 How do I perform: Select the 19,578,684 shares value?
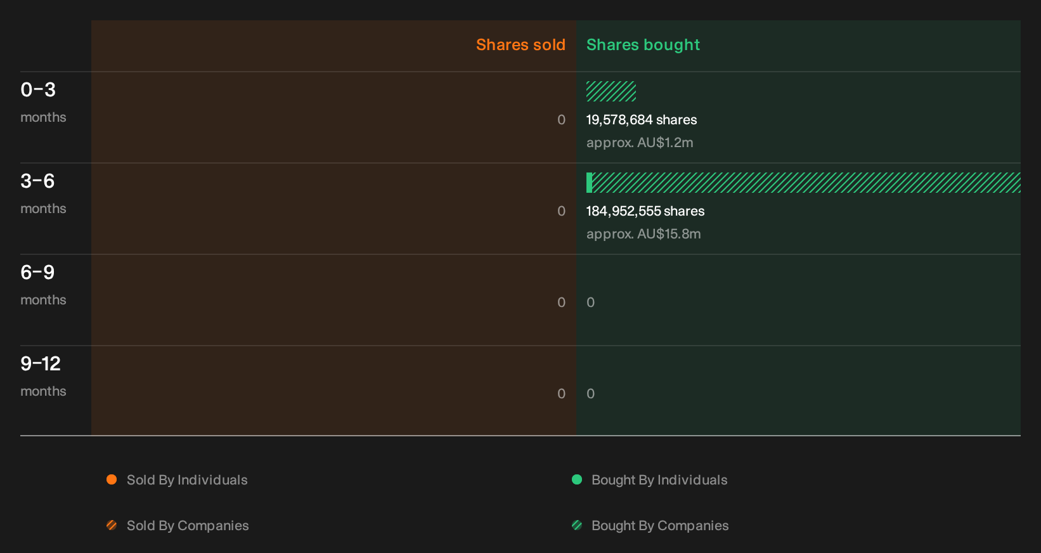pyautogui.click(x=642, y=120)
